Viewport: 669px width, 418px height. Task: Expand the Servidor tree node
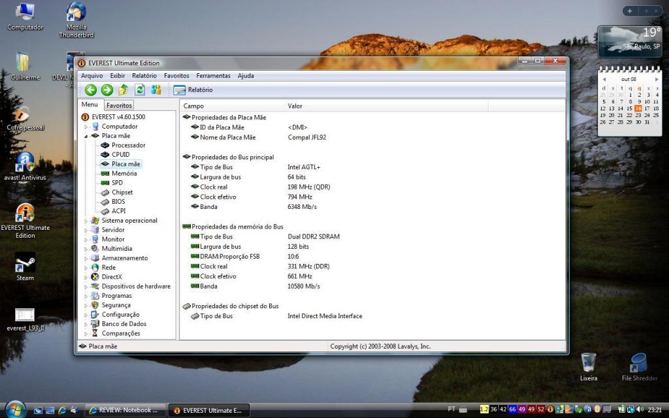tap(86, 231)
